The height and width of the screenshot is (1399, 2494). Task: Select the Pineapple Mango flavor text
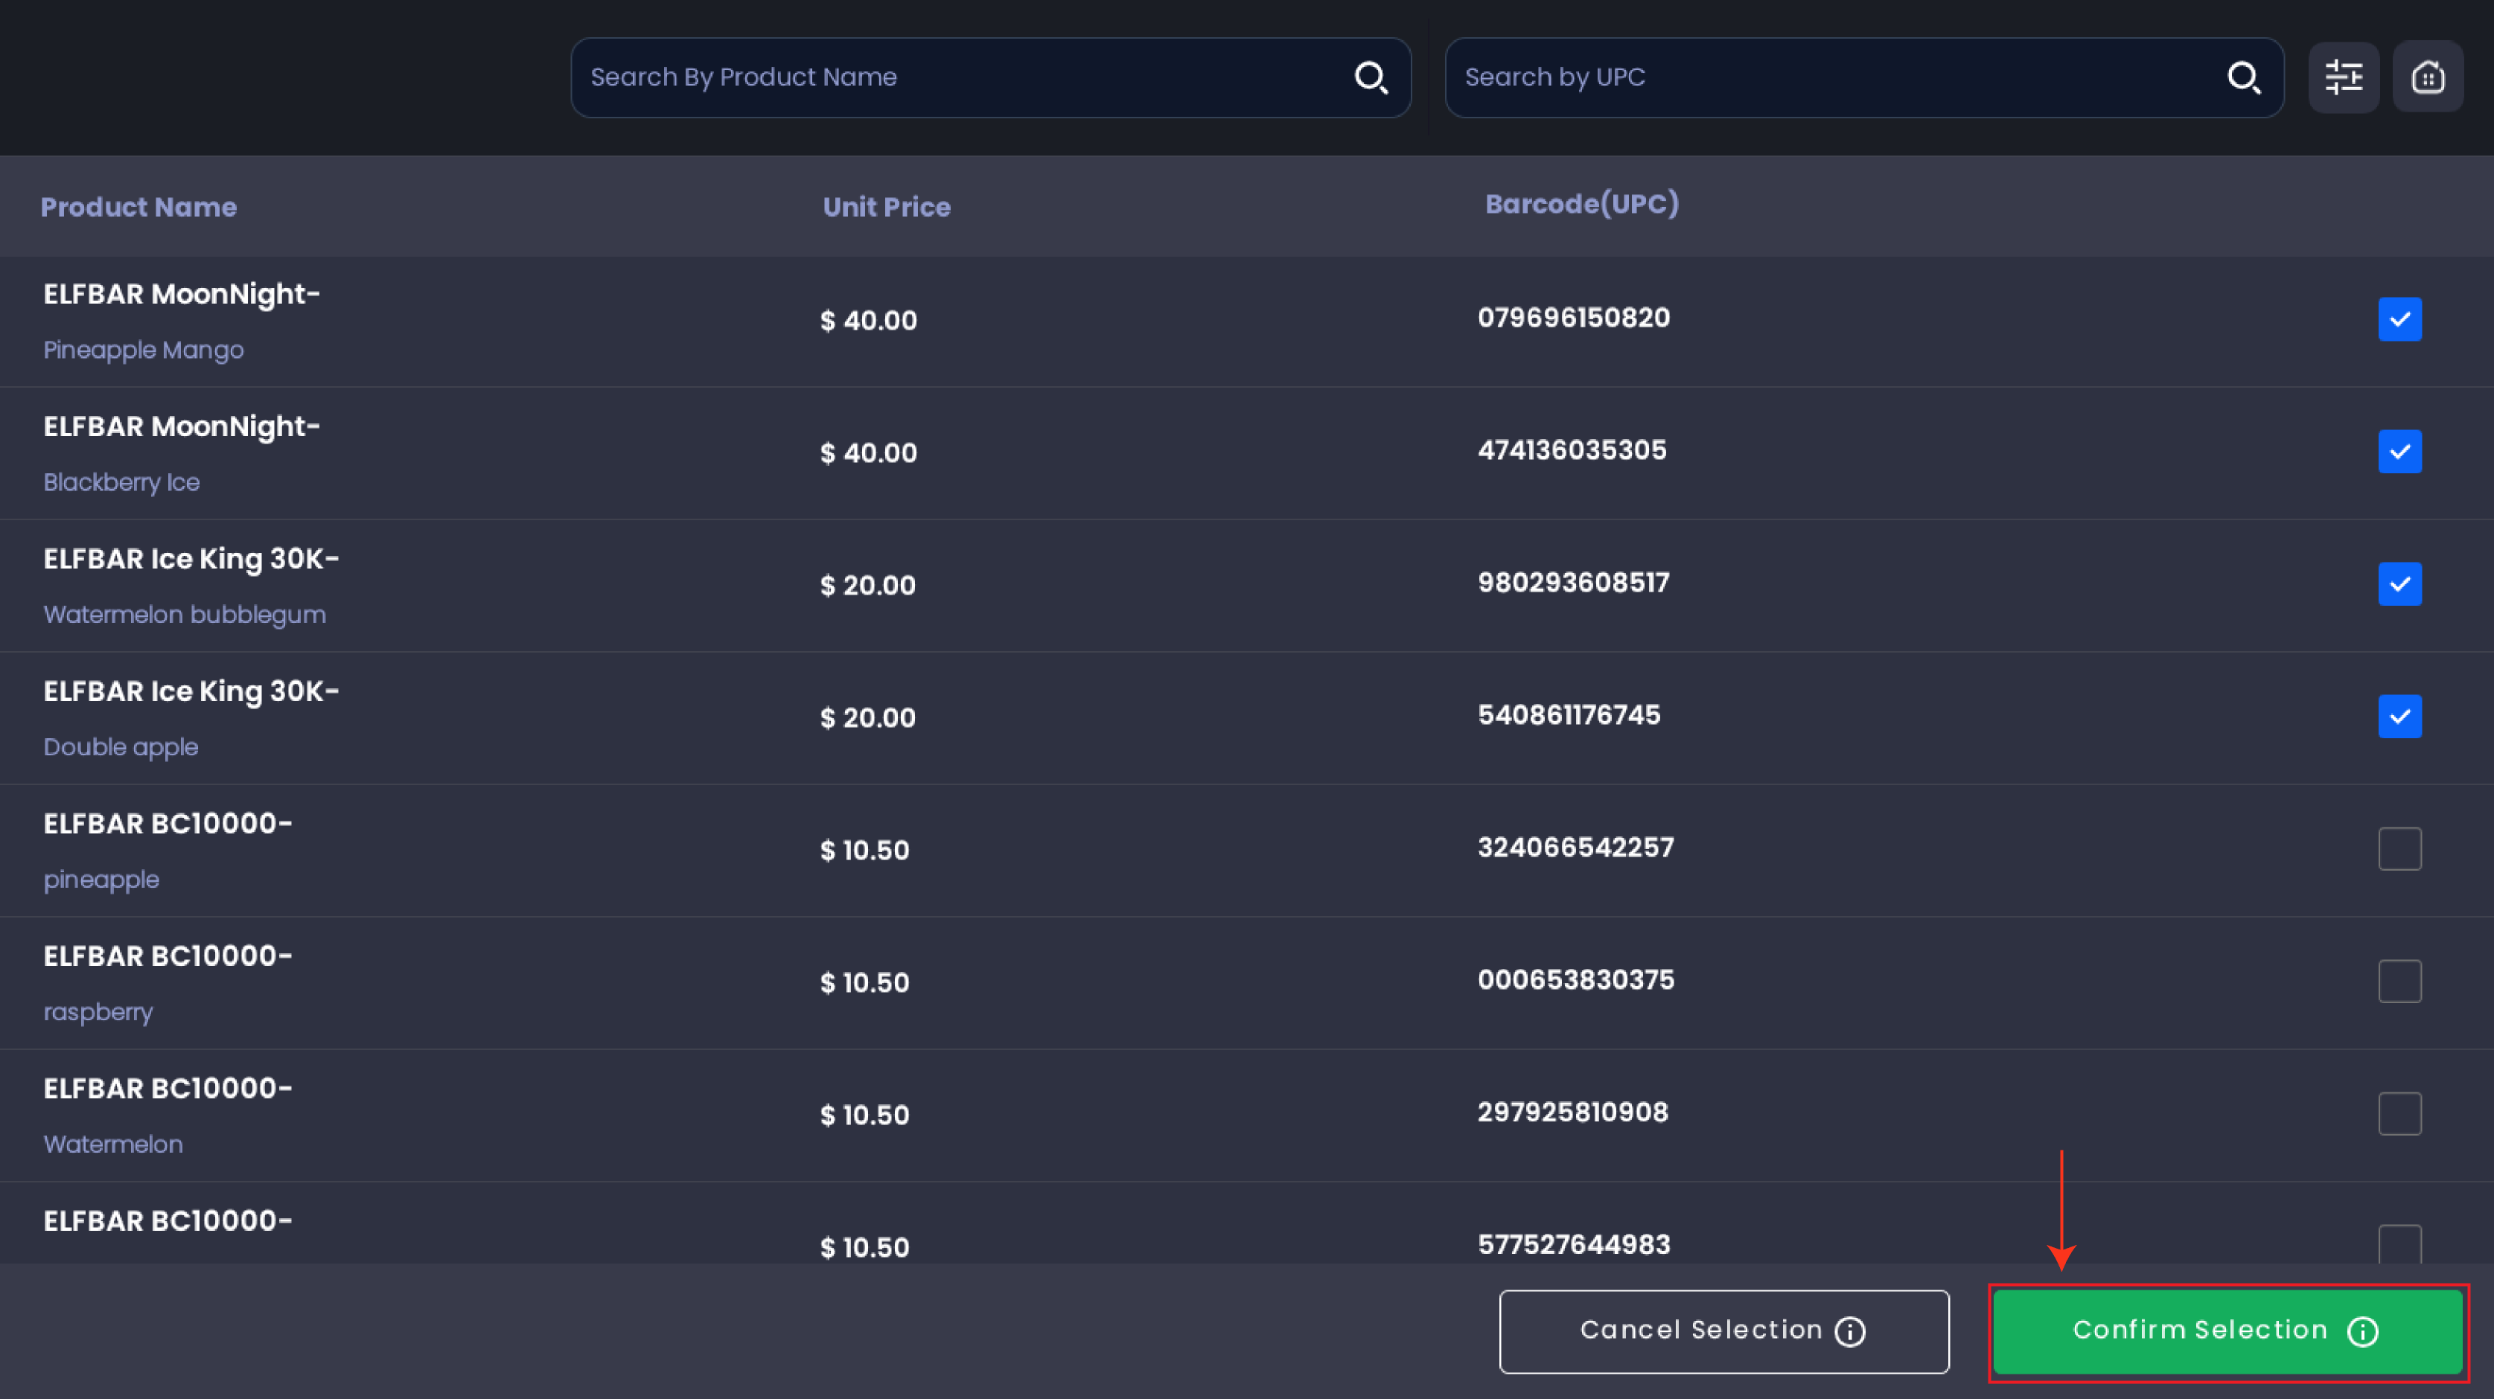(x=143, y=350)
